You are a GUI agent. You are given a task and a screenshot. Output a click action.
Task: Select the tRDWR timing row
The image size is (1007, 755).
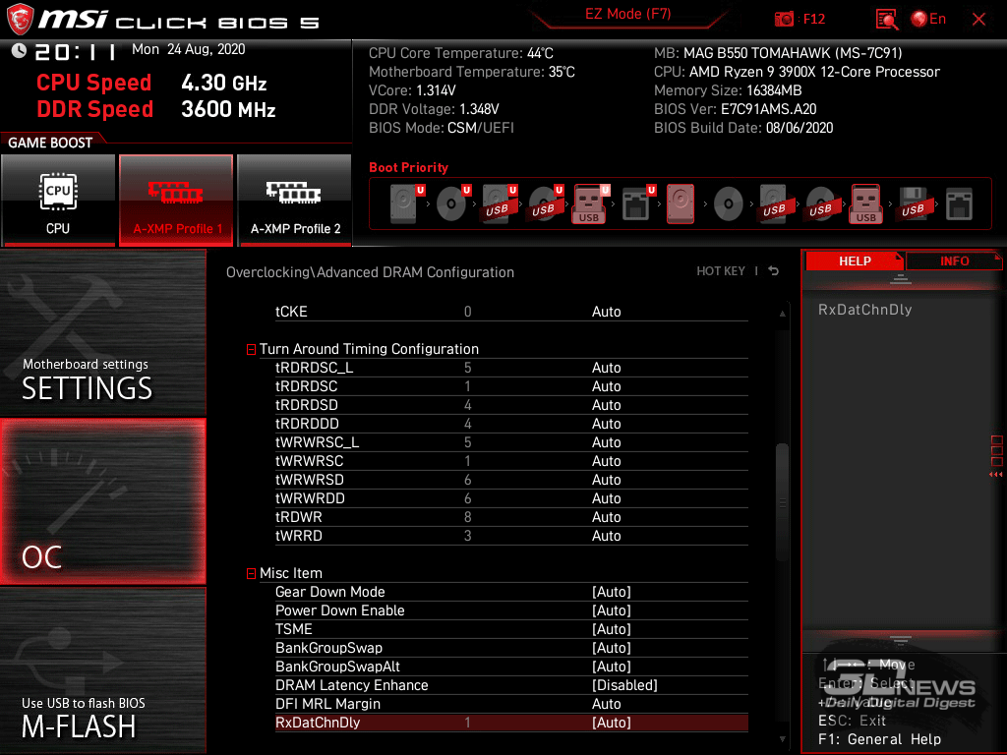(511, 517)
